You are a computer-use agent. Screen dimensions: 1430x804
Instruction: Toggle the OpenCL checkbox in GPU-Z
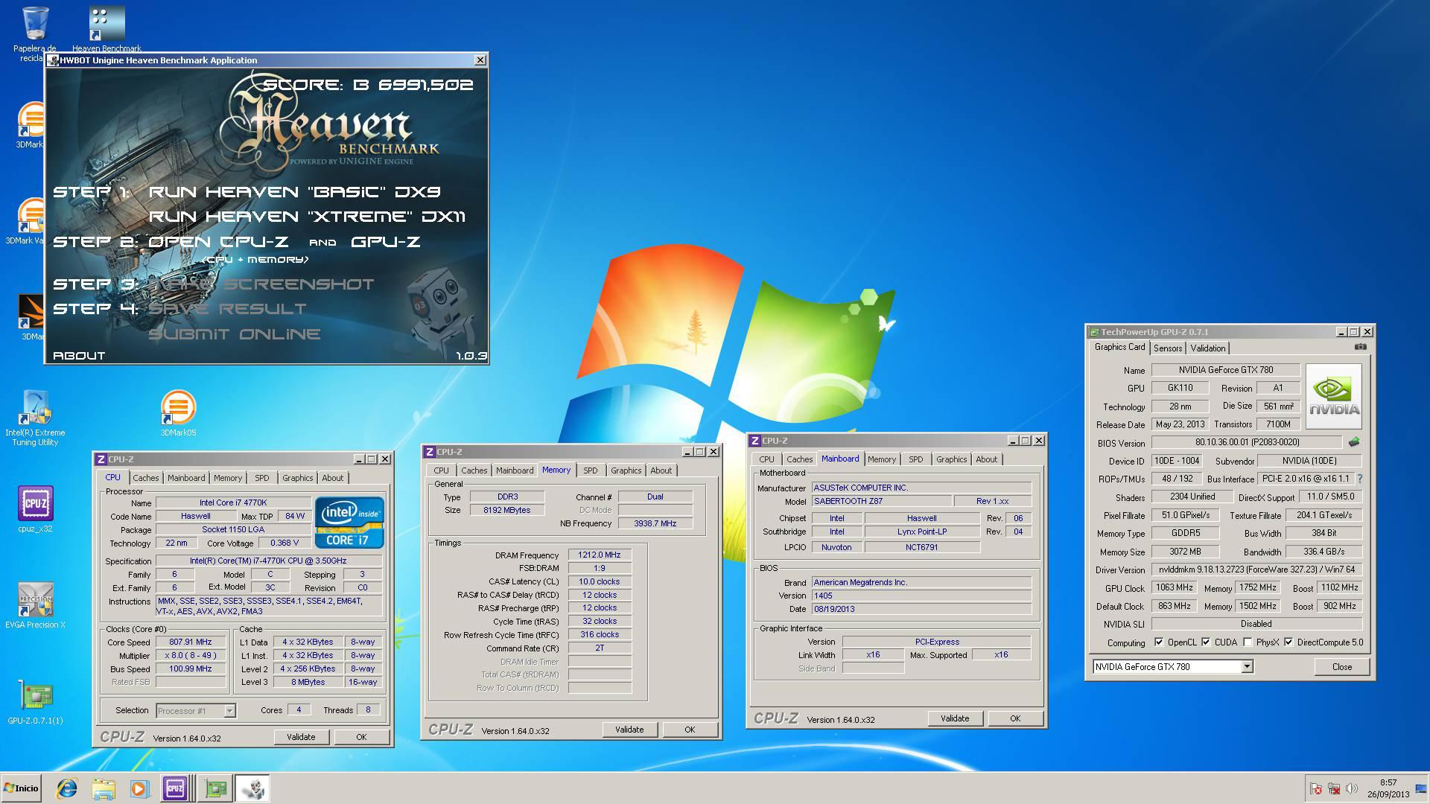[x=1159, y=642]
